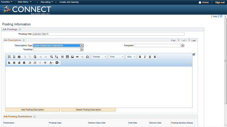This screenshot has height=127, width=227.
Task: Click the Copy icon in editor toolbar
Action: pos(30,57)
